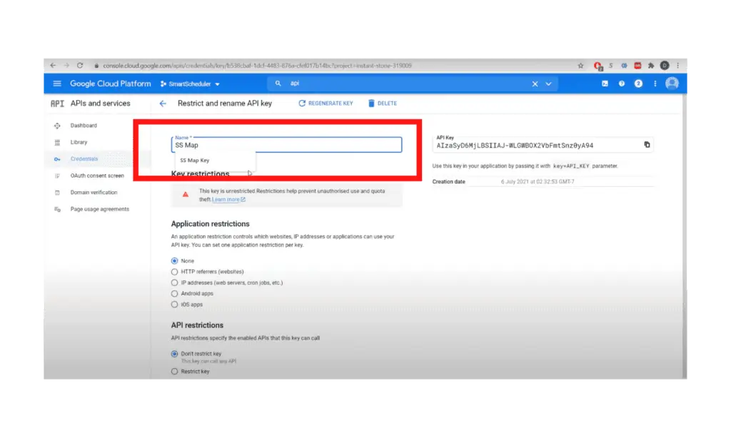Choose the SS Map Key autocomplete suggestion
Screen dimensions: 731x438
pos(195,161)
